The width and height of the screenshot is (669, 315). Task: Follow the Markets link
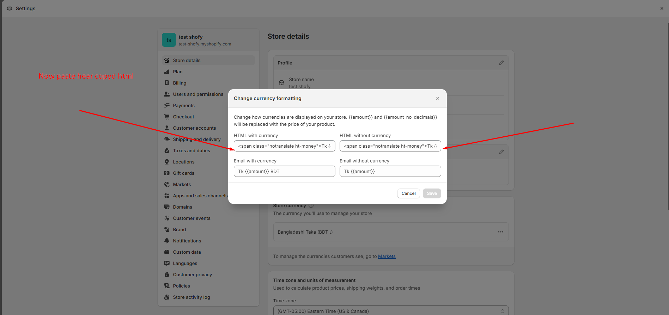click(x=387, y=257)
